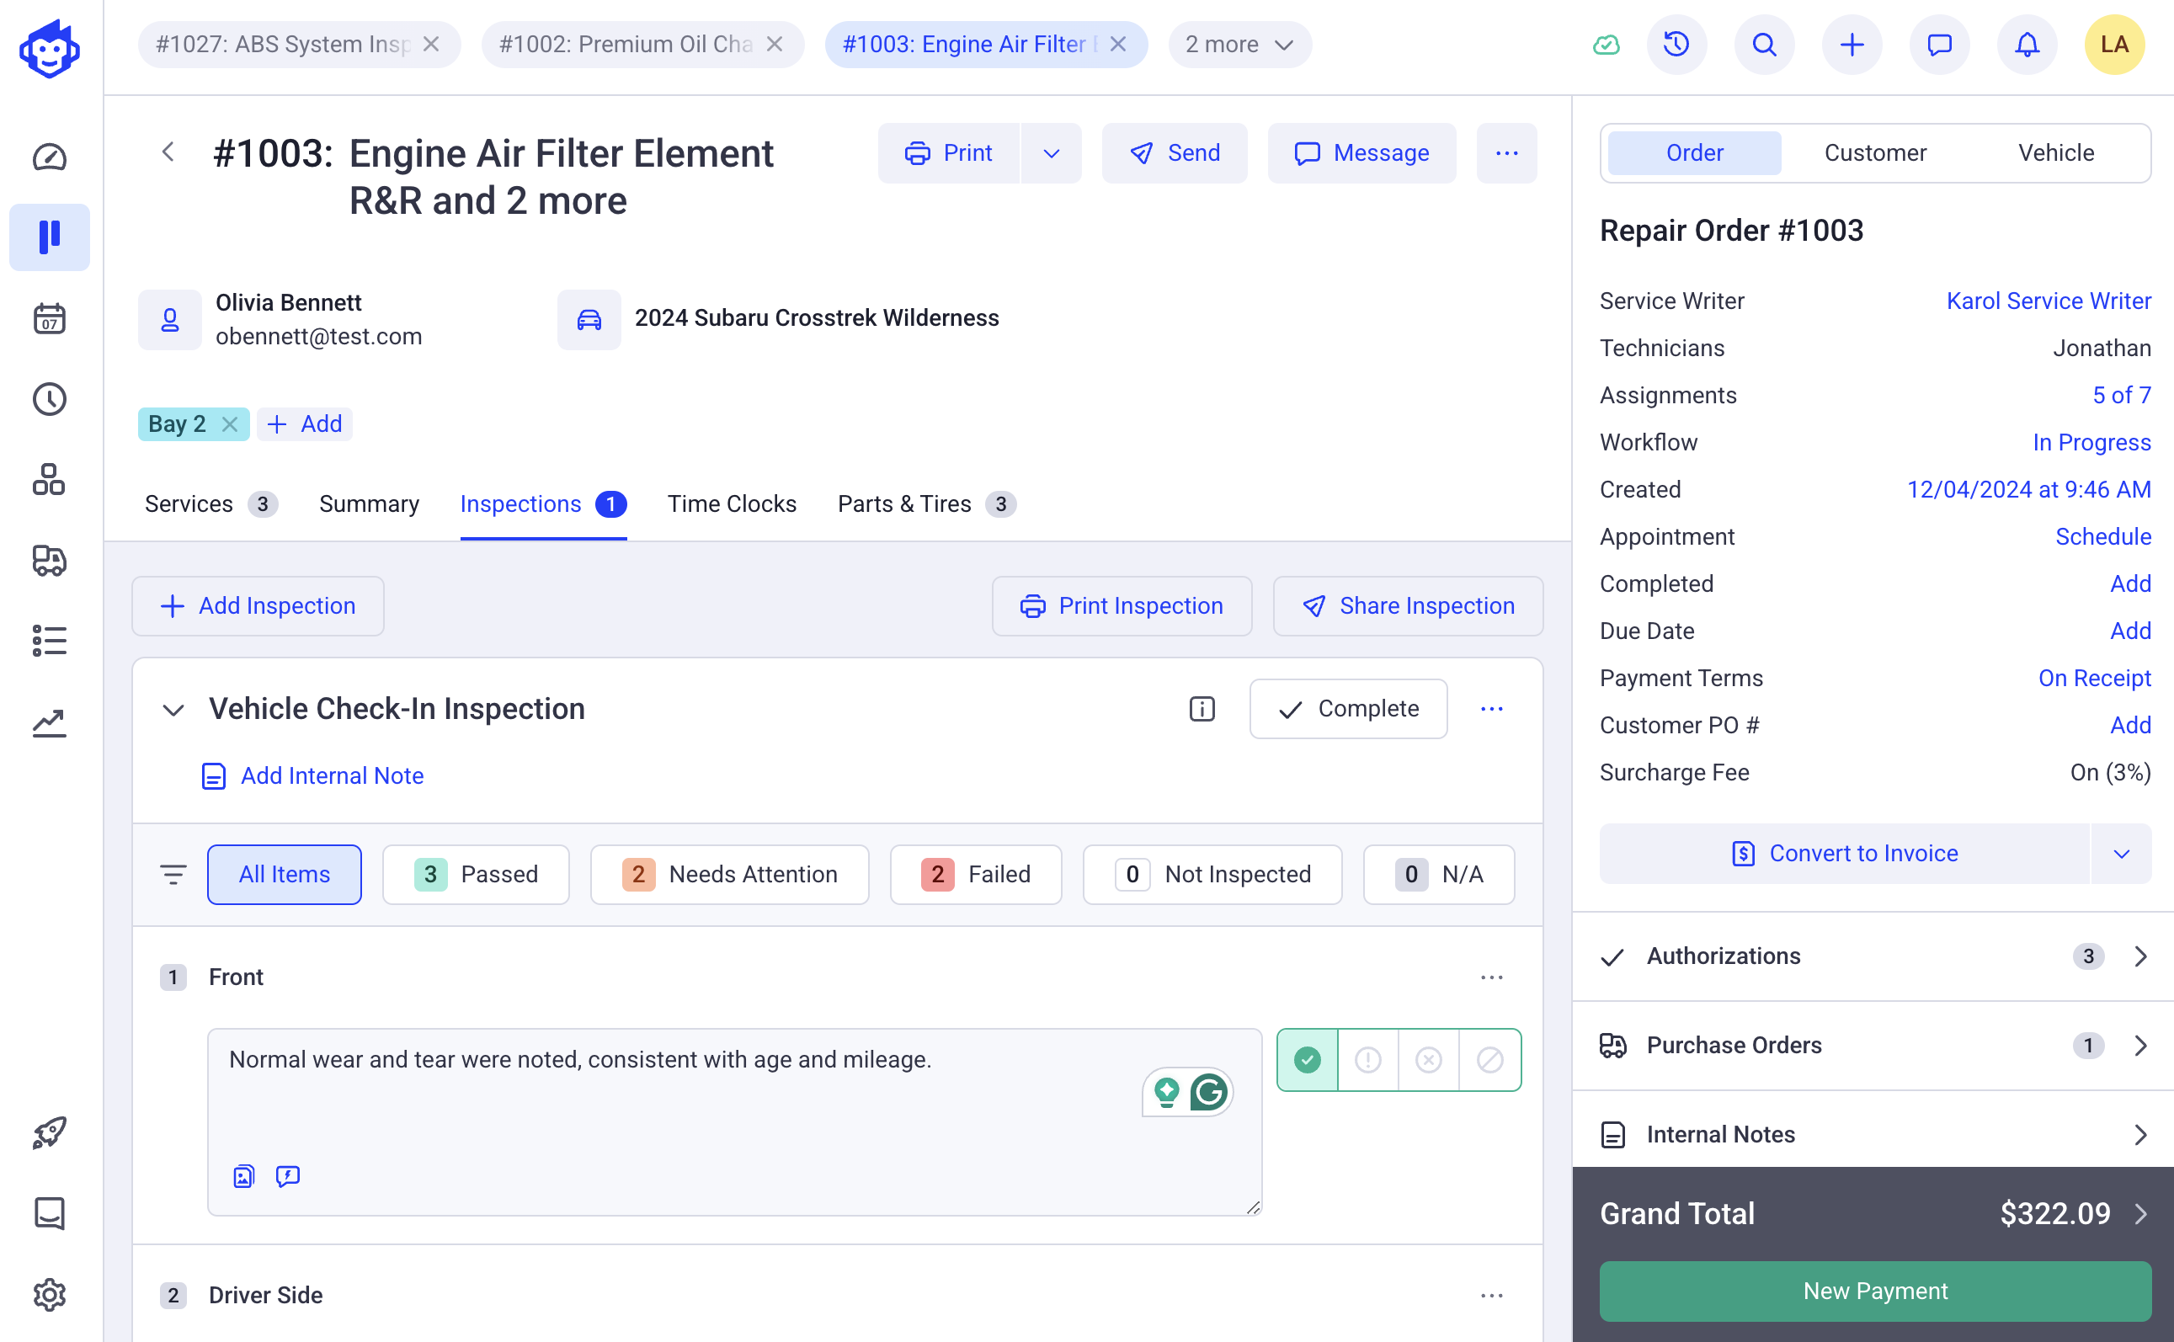2174x1342 pixels.
Task: Mark Front item as needs attention
Action: point(1368,1059)
